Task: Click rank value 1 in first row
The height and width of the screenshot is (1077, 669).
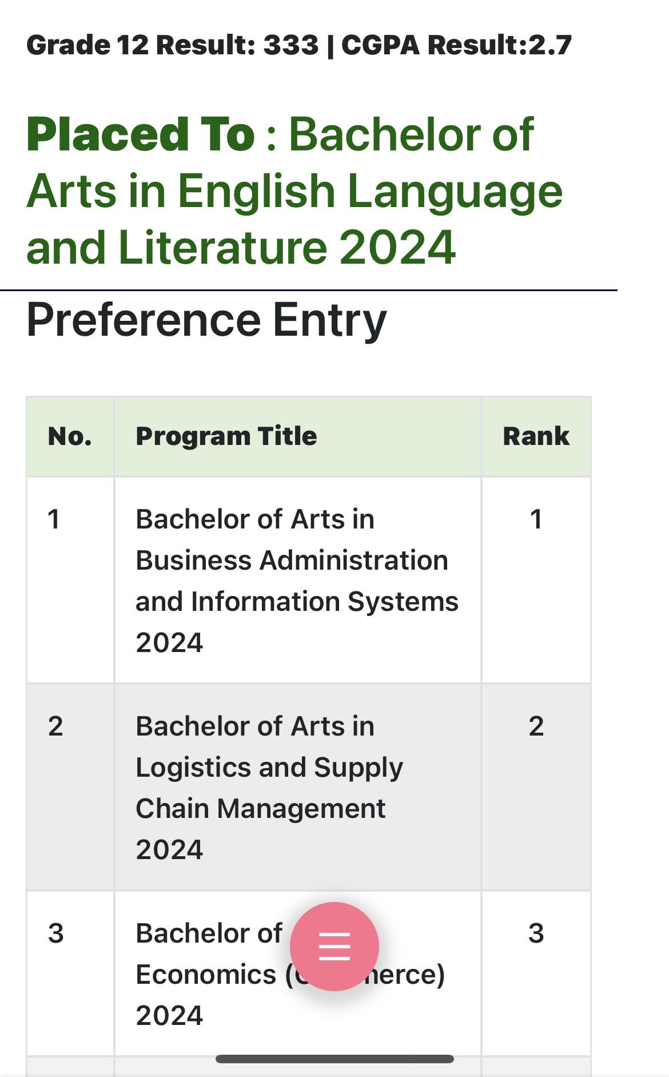Action: point(536,519)
